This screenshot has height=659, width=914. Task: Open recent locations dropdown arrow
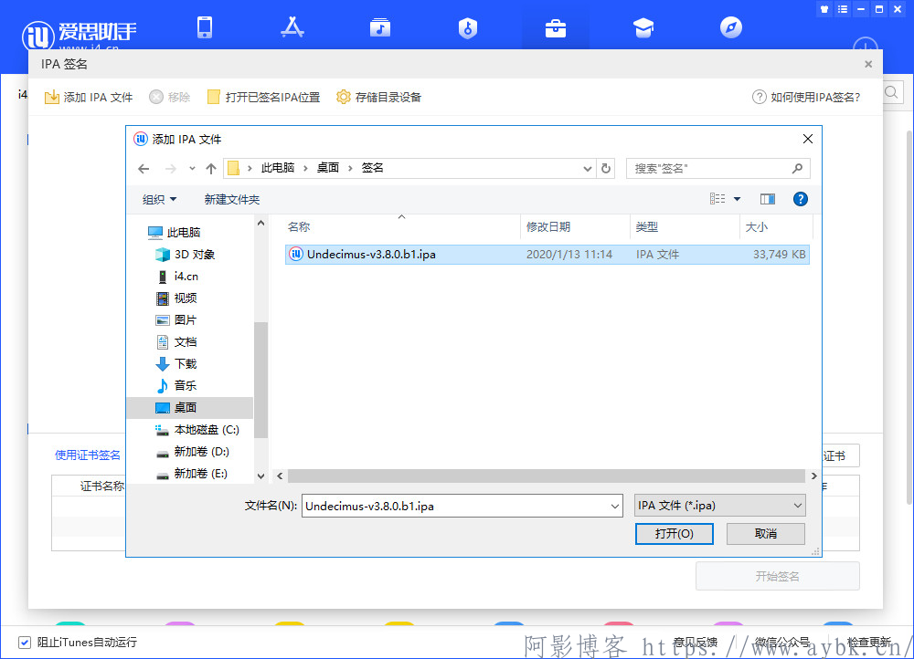pyautogui.click(x=192, y=169)
